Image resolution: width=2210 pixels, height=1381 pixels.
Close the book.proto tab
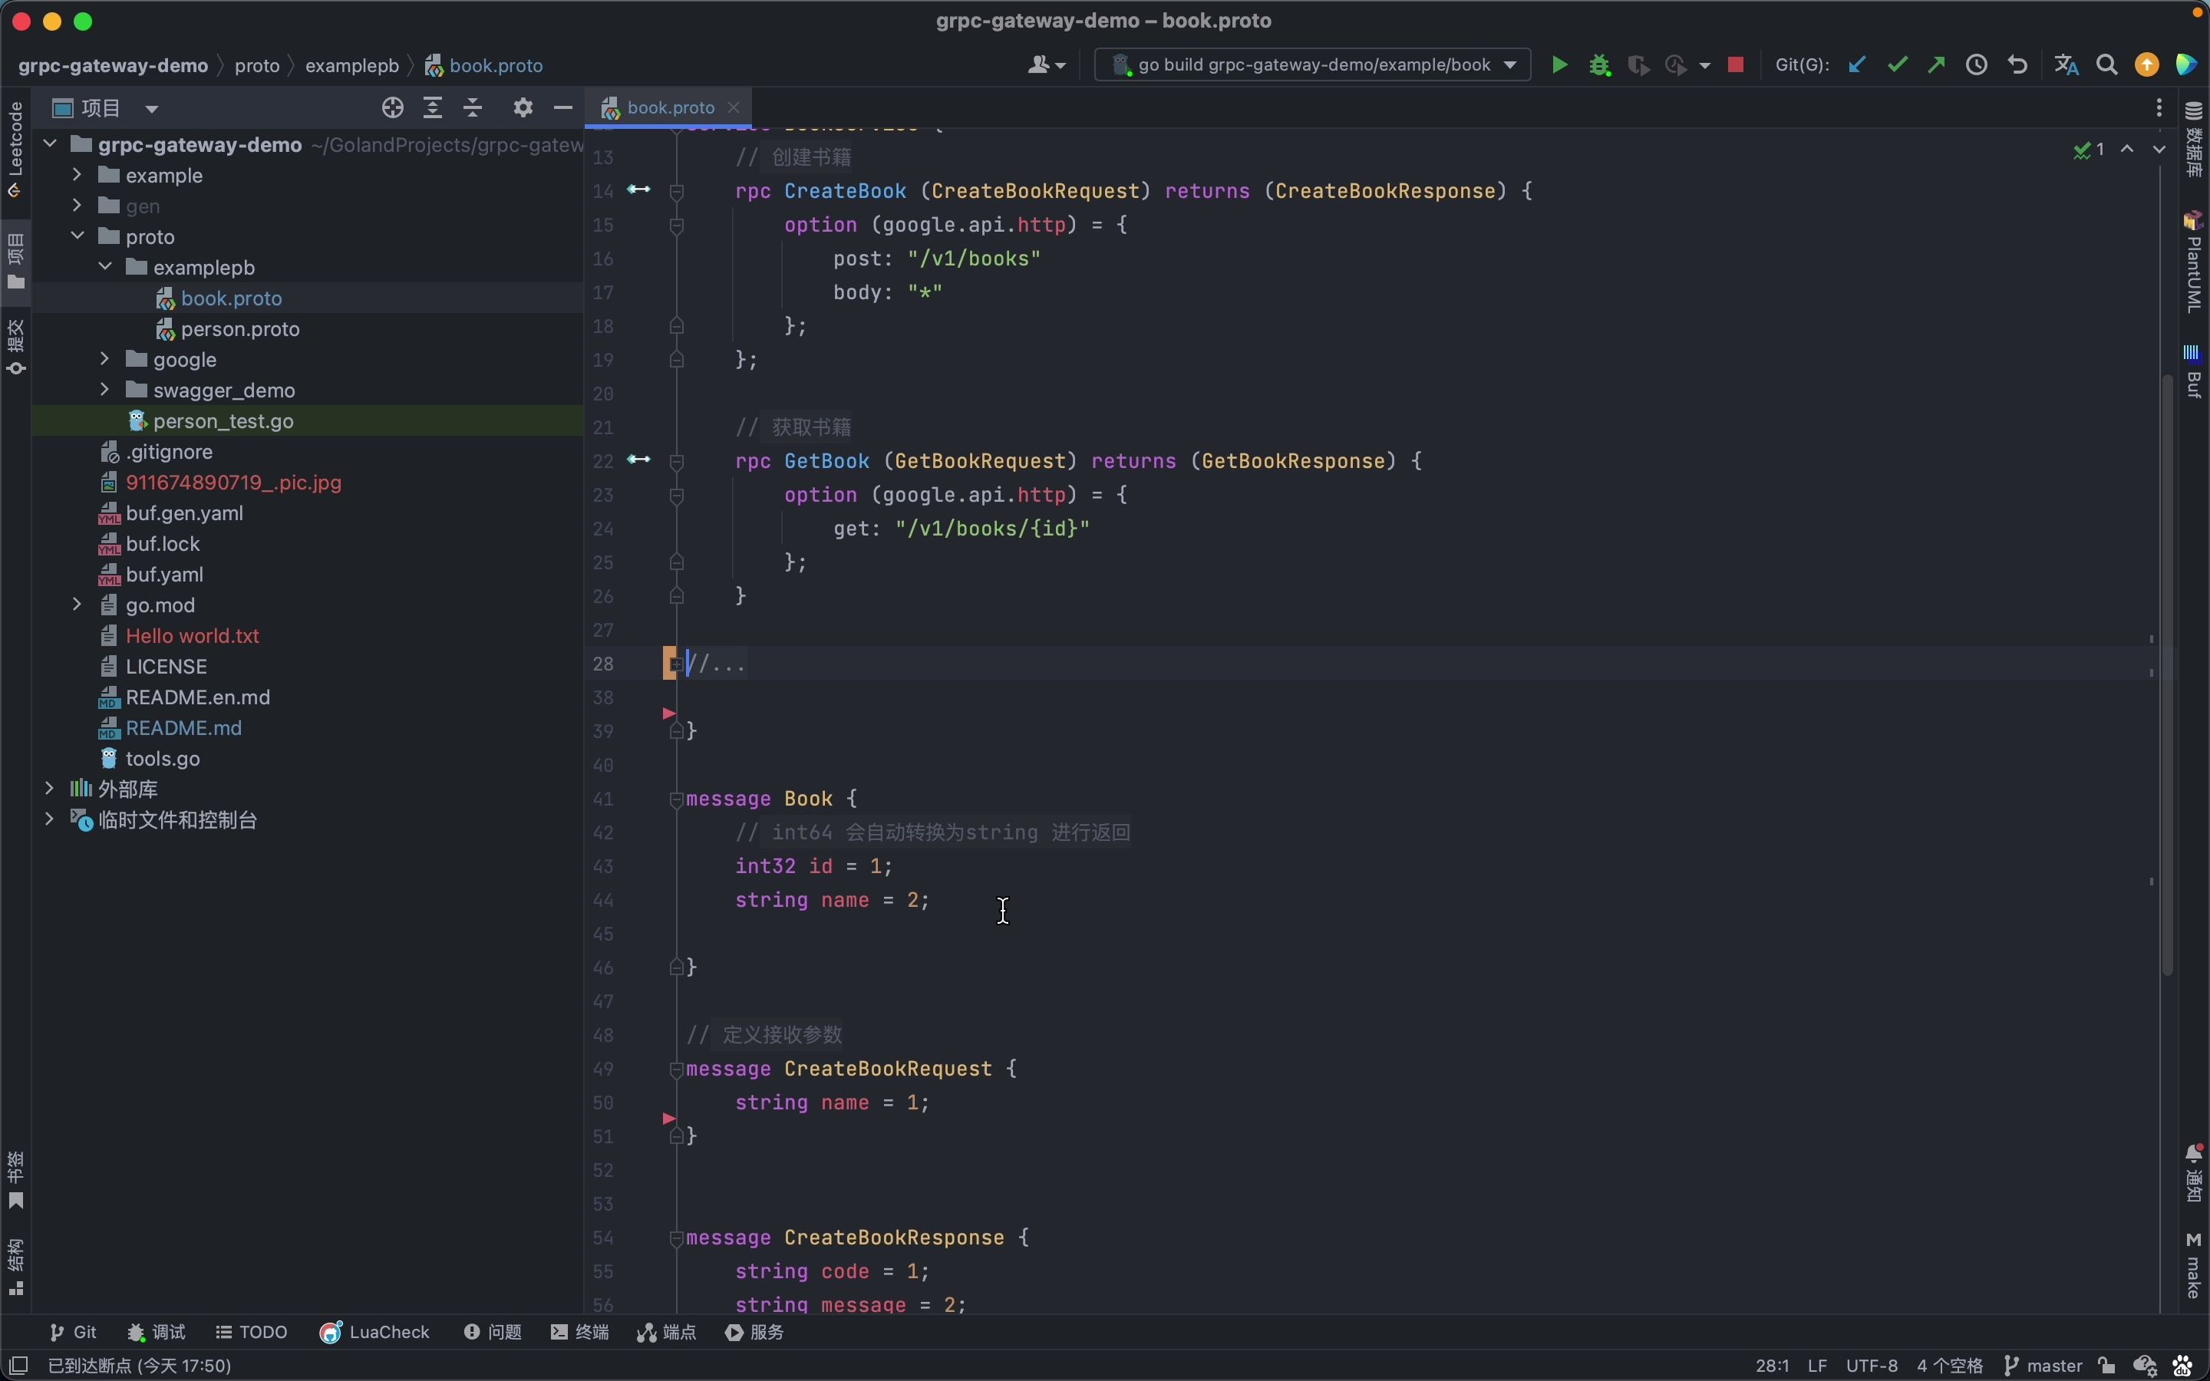pos(734,107)
